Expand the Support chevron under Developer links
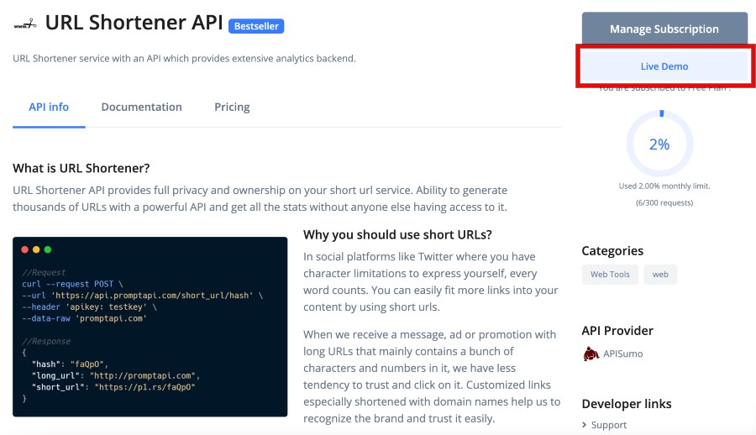 click(x=585, y=425)
